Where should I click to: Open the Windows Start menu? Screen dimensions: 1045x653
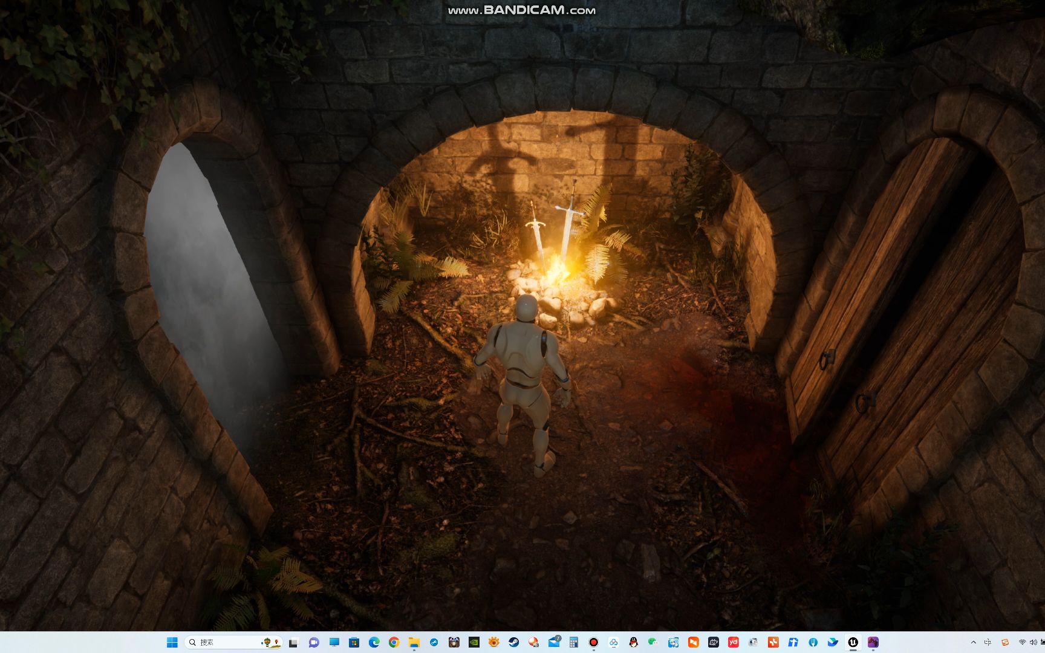pyautogui.click(x=172, y=642)
